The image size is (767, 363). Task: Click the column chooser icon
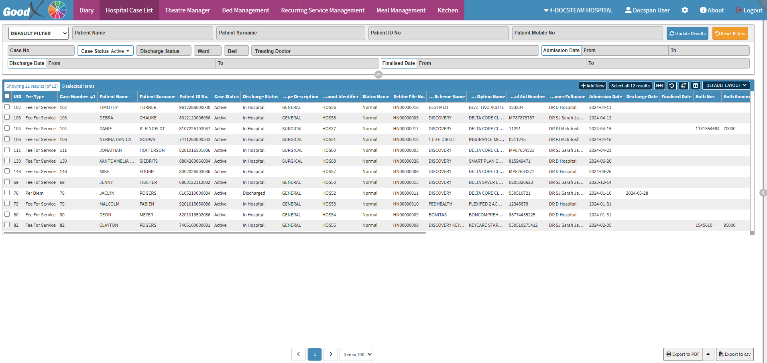[696, 86]
